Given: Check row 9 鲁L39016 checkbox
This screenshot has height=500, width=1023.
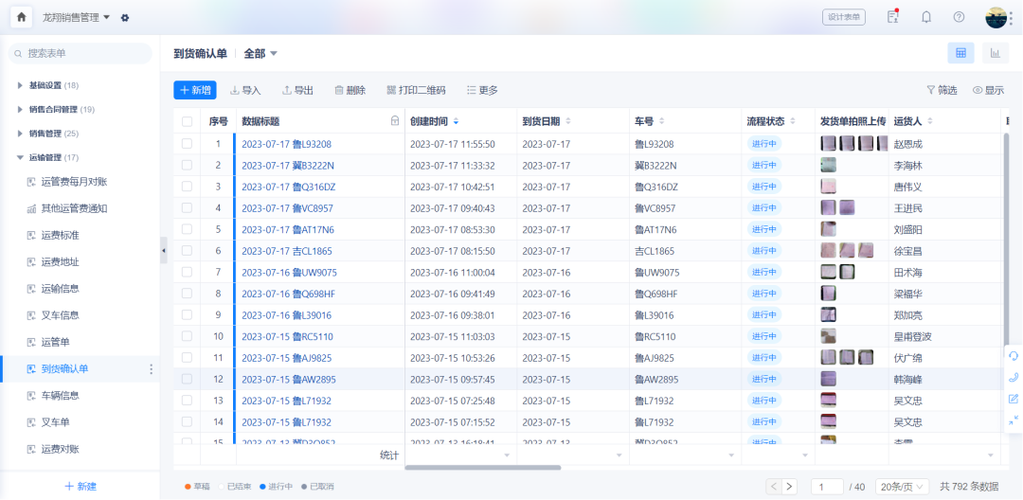Looking at the screenshot, I should click(188, 314).
